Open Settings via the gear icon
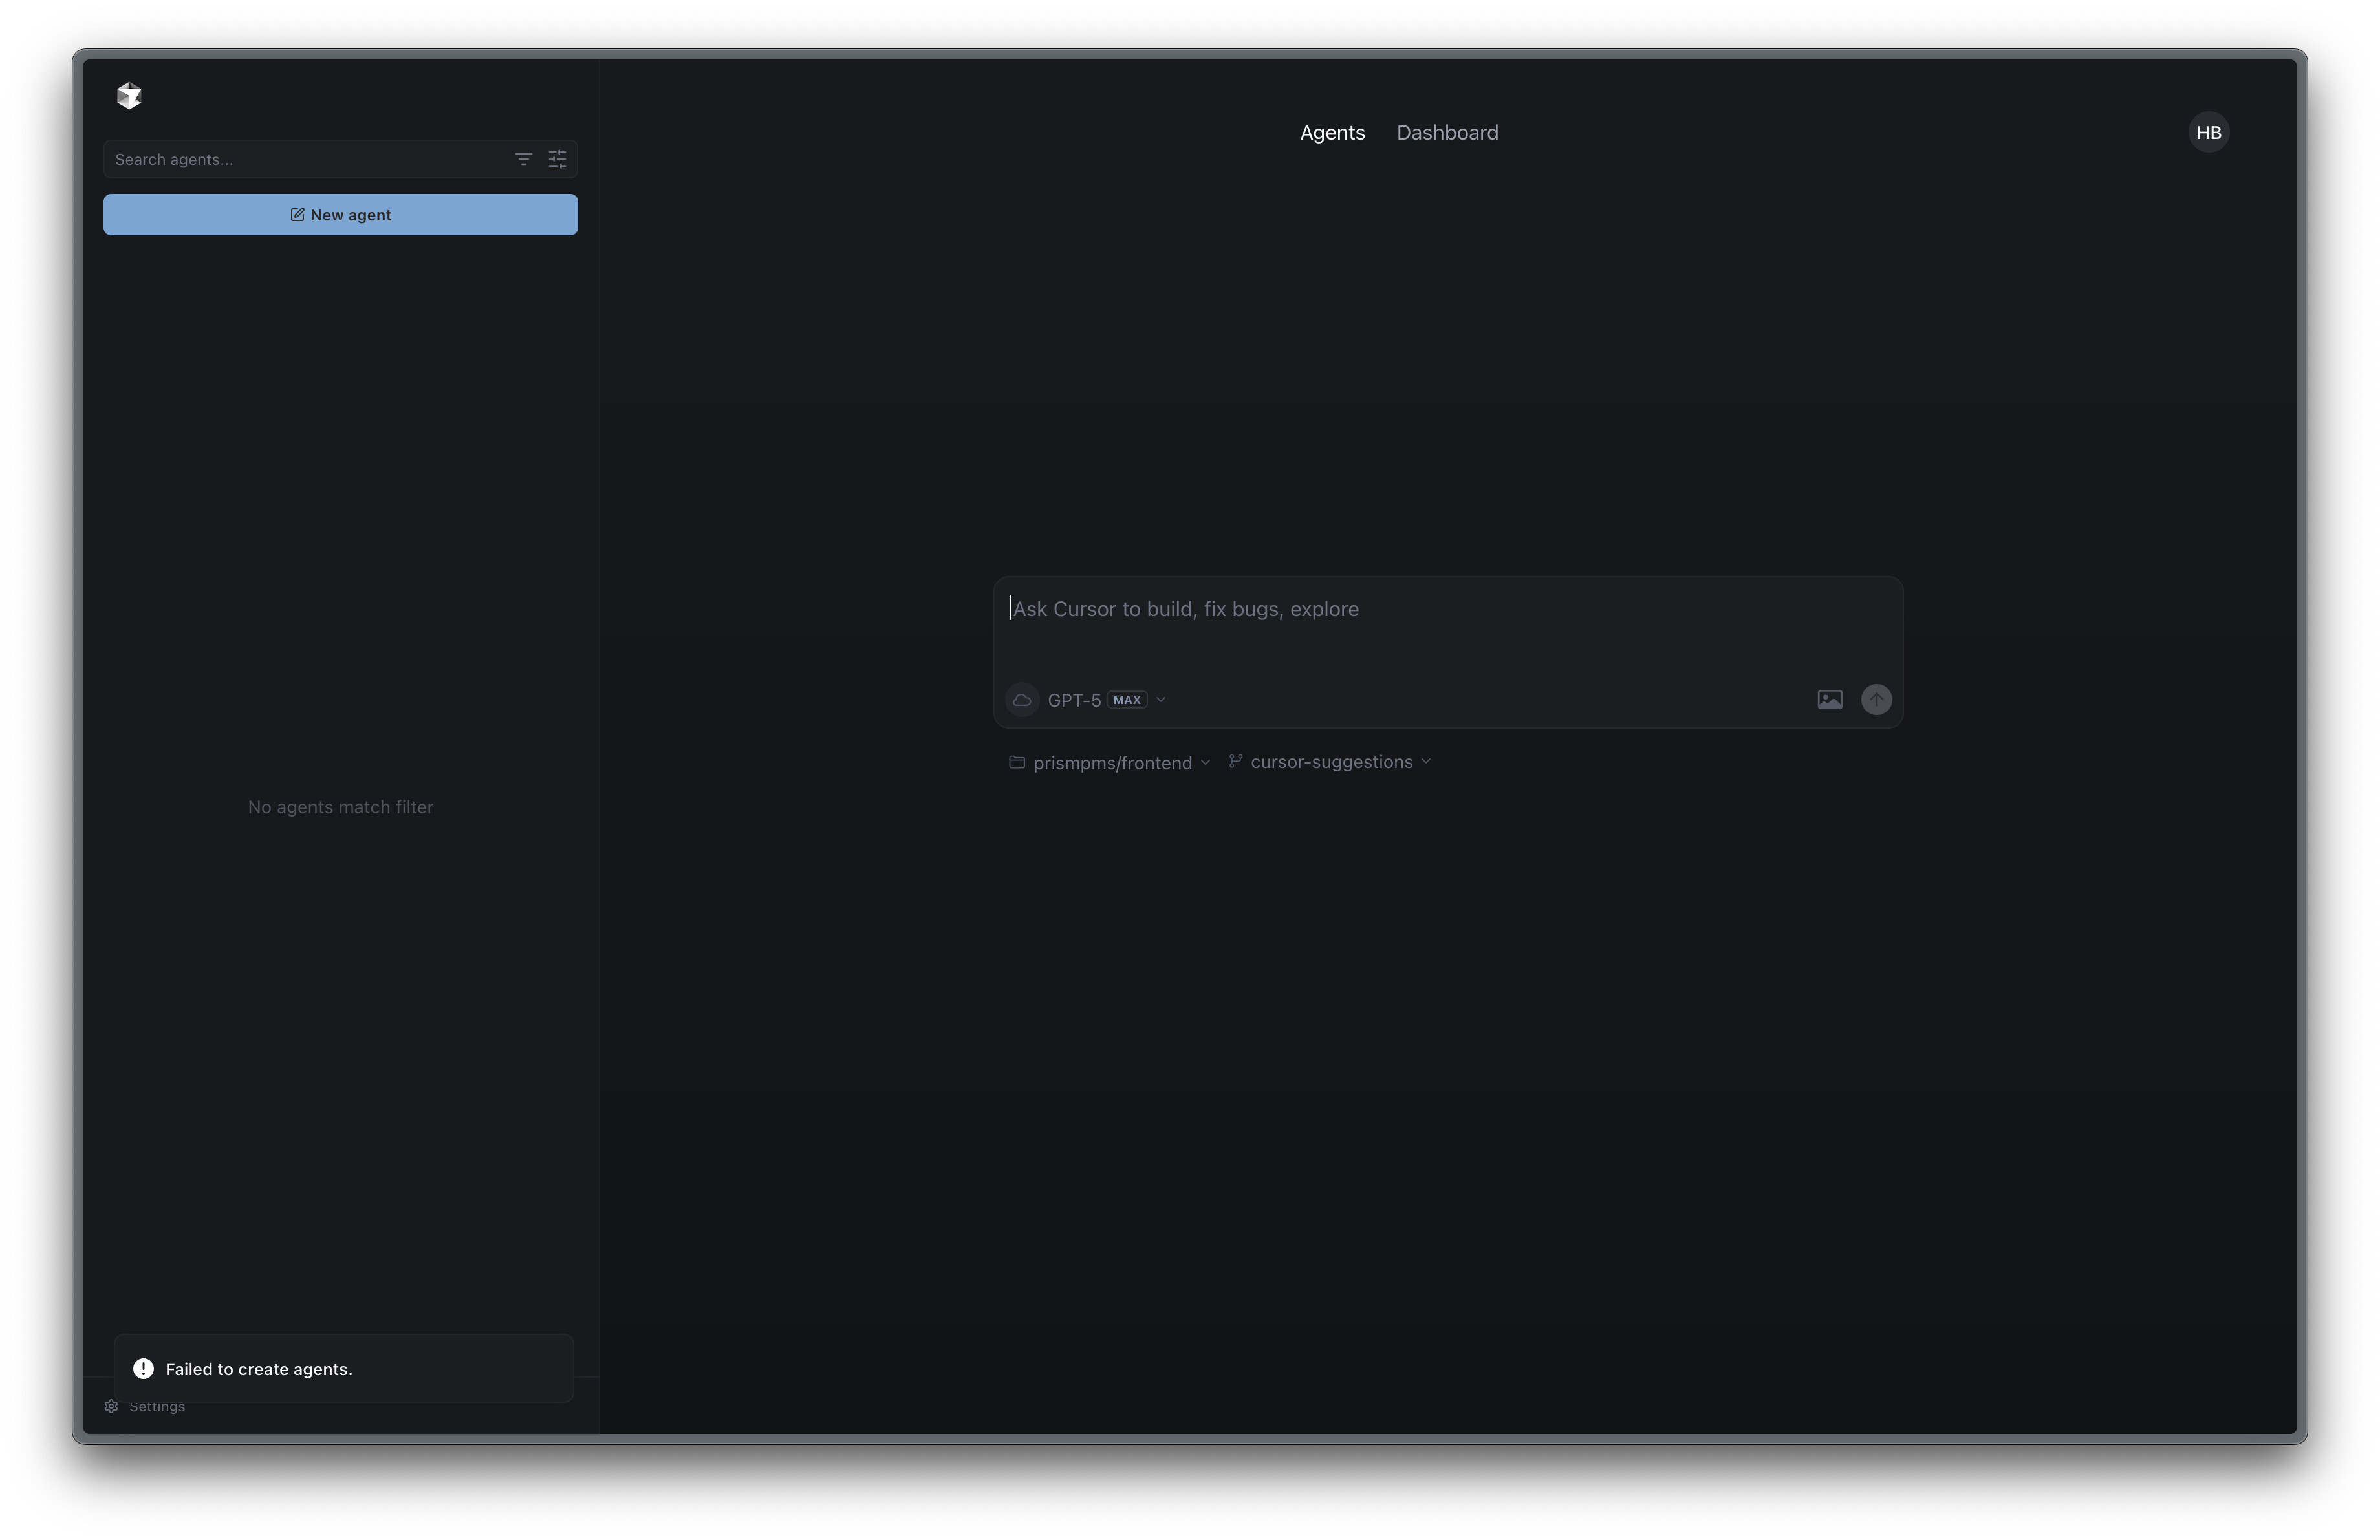This screenshot has width=2380, height=1540. tap(111, 1406)
